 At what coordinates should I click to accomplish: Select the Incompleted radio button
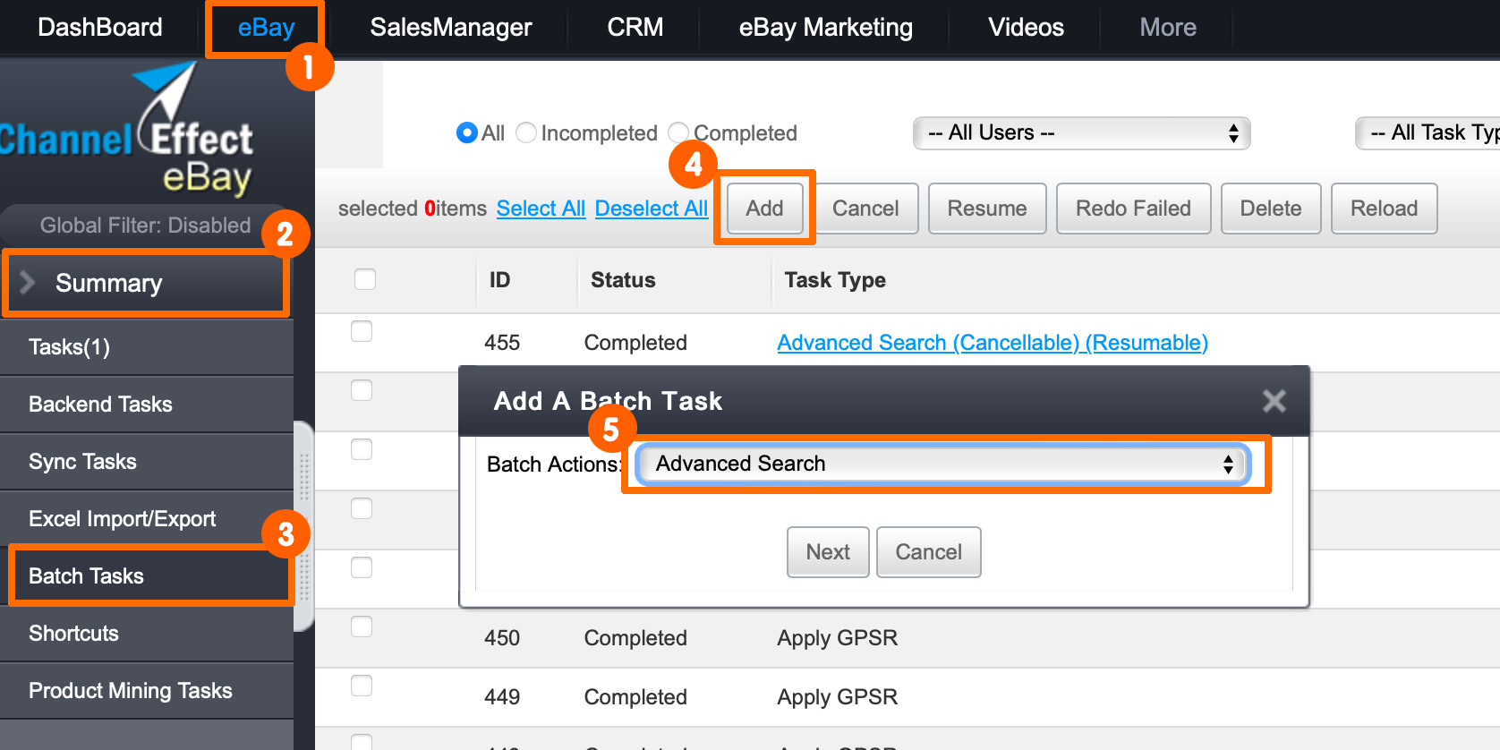pyautogui.click(x=526, y=132)
